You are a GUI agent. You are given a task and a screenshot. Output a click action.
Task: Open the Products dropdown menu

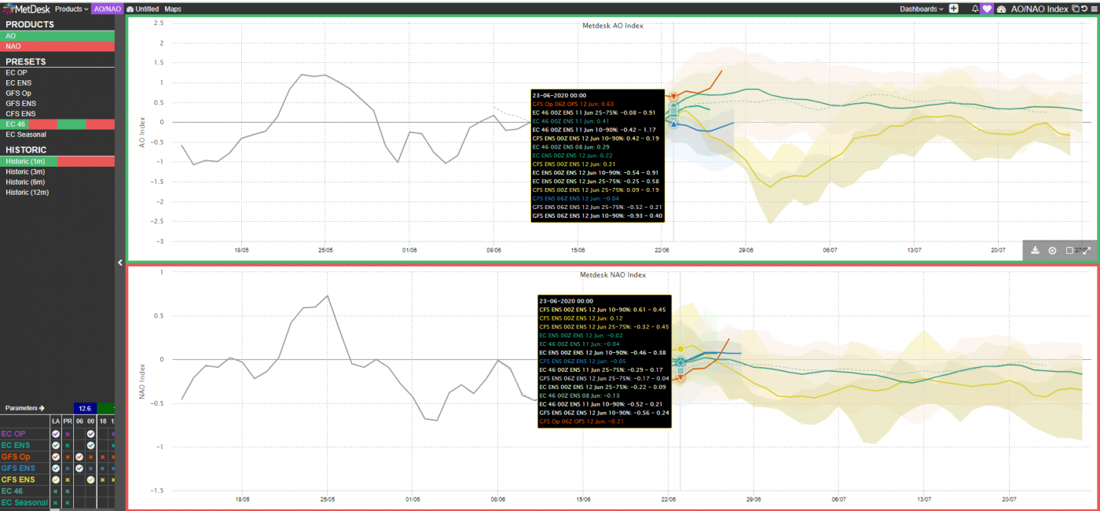71,9
